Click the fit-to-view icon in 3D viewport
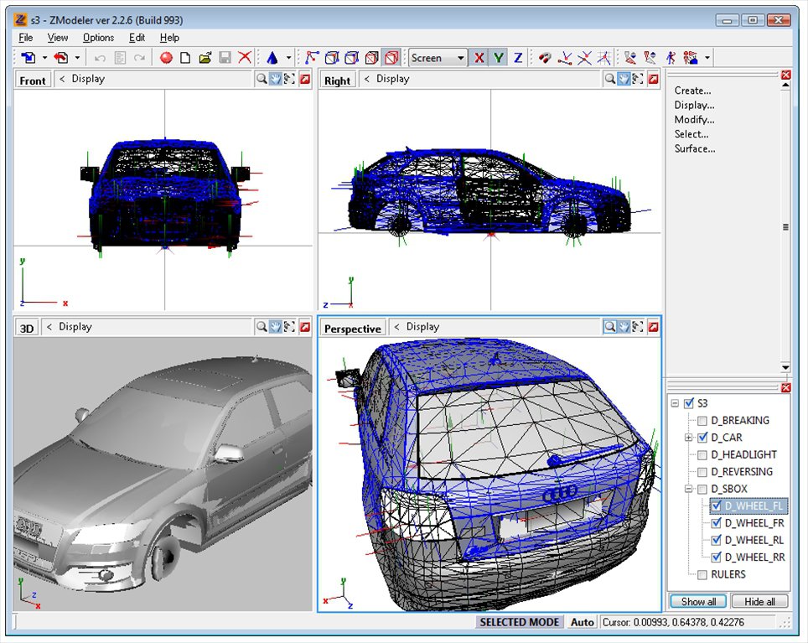The image size is (808, 643). pyautogui.click(x=290, y=327)
